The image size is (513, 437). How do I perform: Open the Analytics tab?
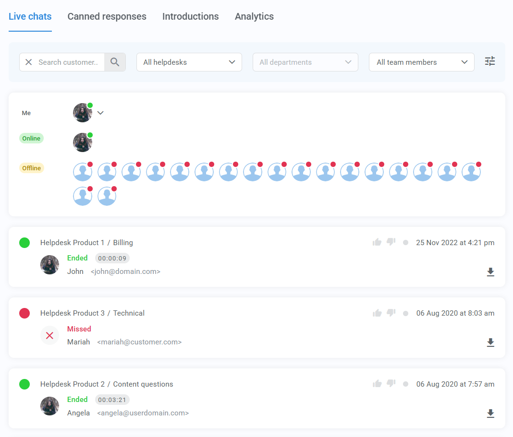click(254, 16)
